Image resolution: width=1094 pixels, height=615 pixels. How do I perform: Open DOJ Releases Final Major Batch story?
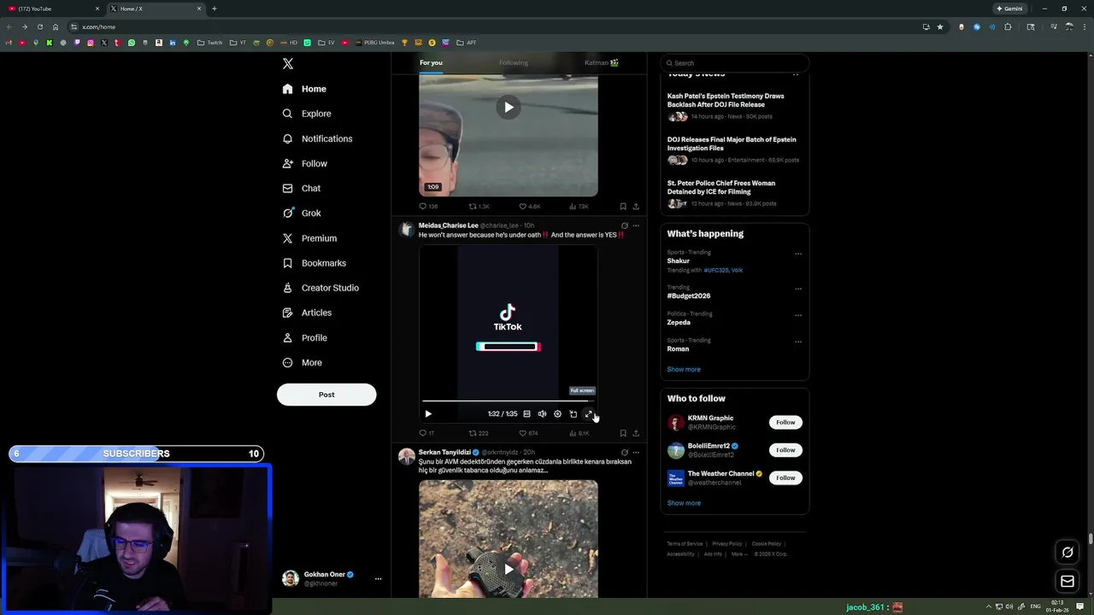pos(732,143)
